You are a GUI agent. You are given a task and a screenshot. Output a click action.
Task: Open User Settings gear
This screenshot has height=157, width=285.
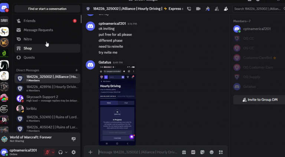click(x=73, y=152)
